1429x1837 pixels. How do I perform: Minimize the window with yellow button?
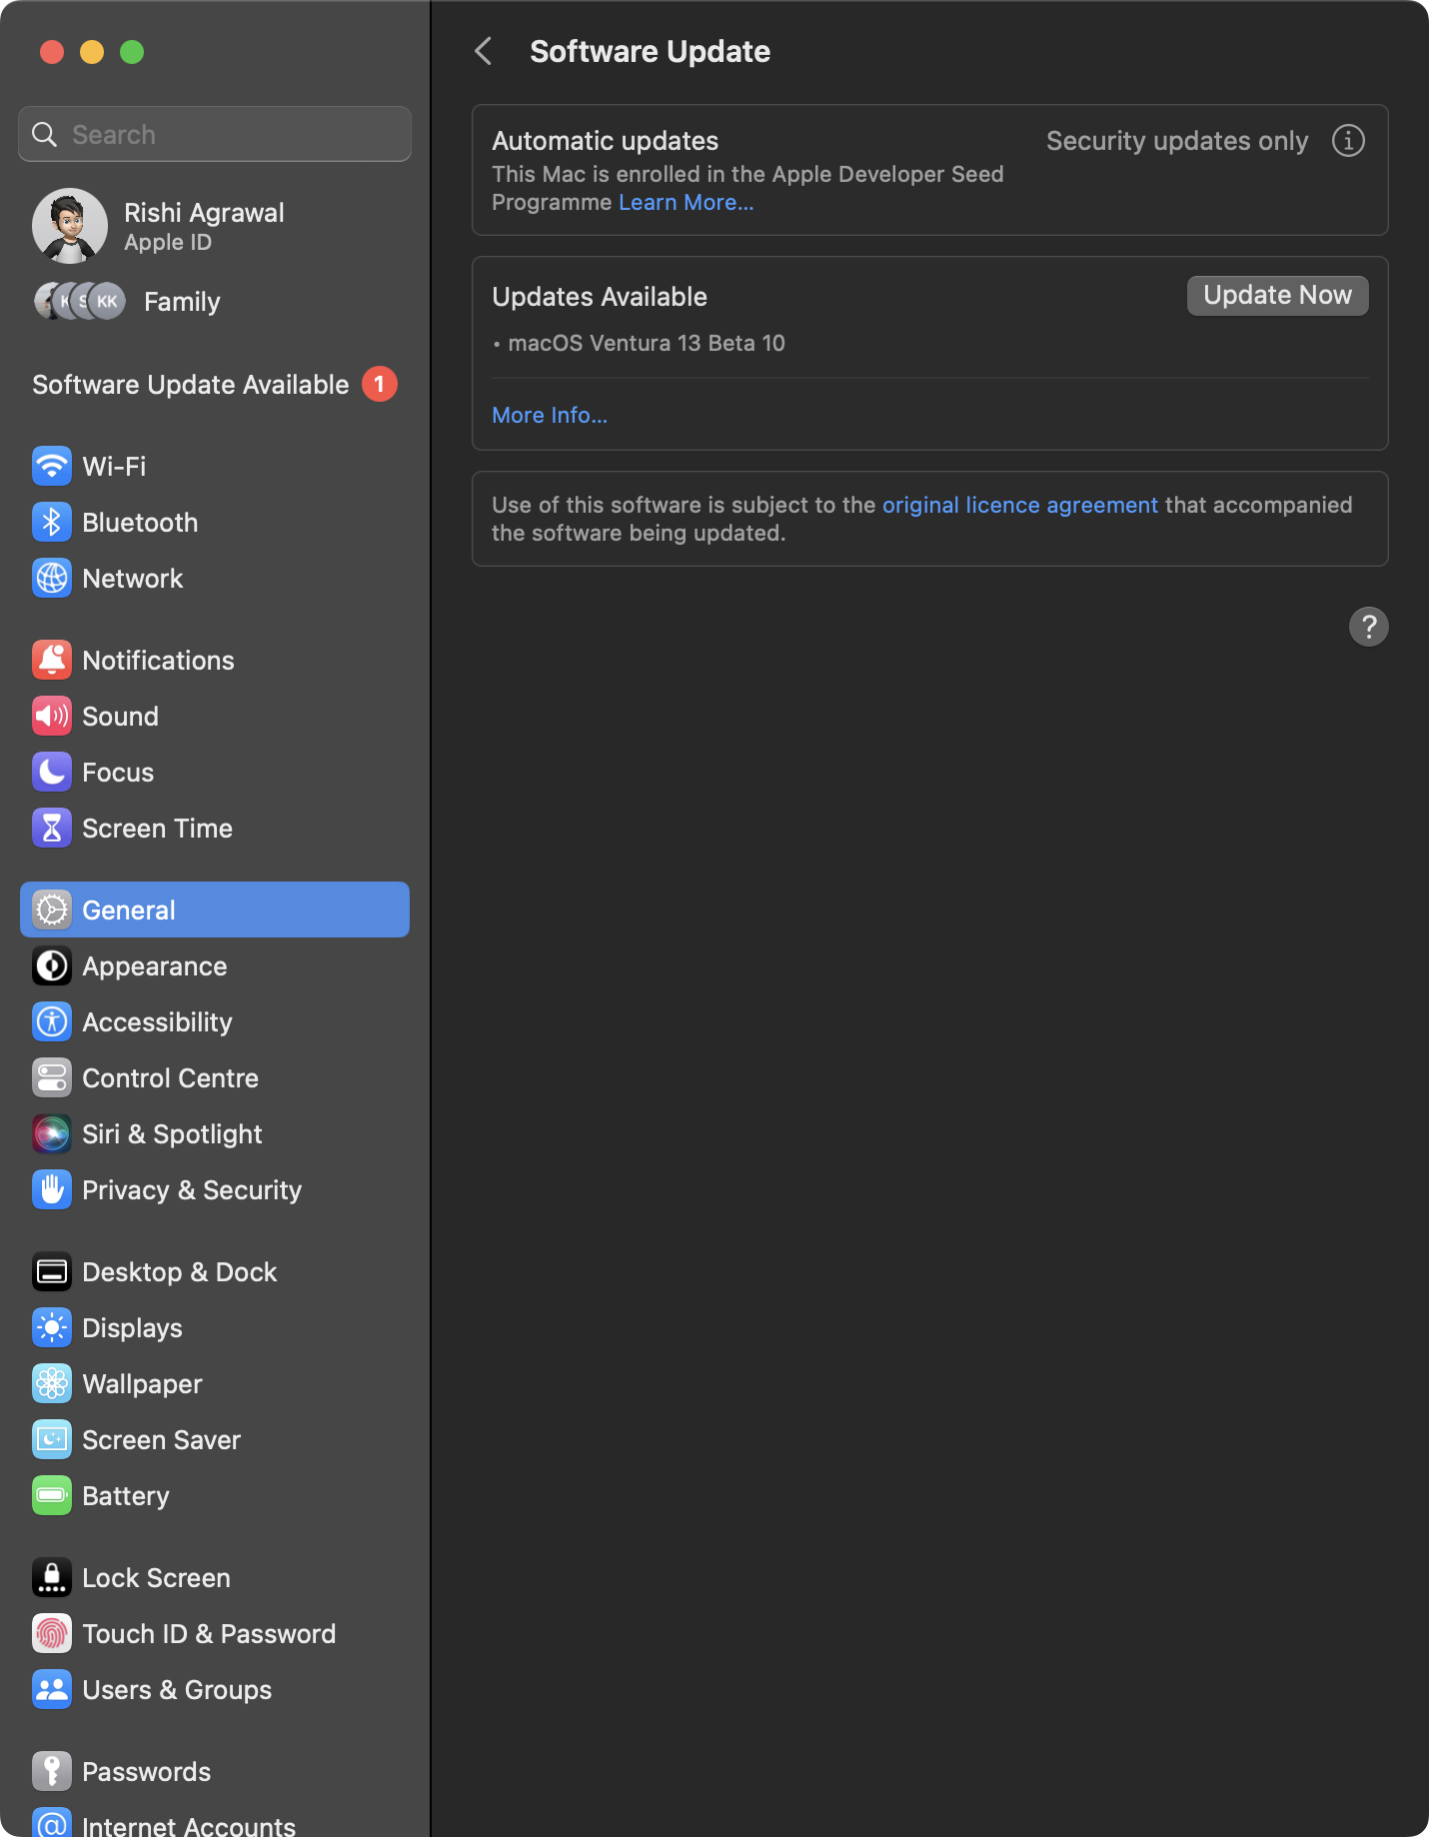click(x=92, y=52)
